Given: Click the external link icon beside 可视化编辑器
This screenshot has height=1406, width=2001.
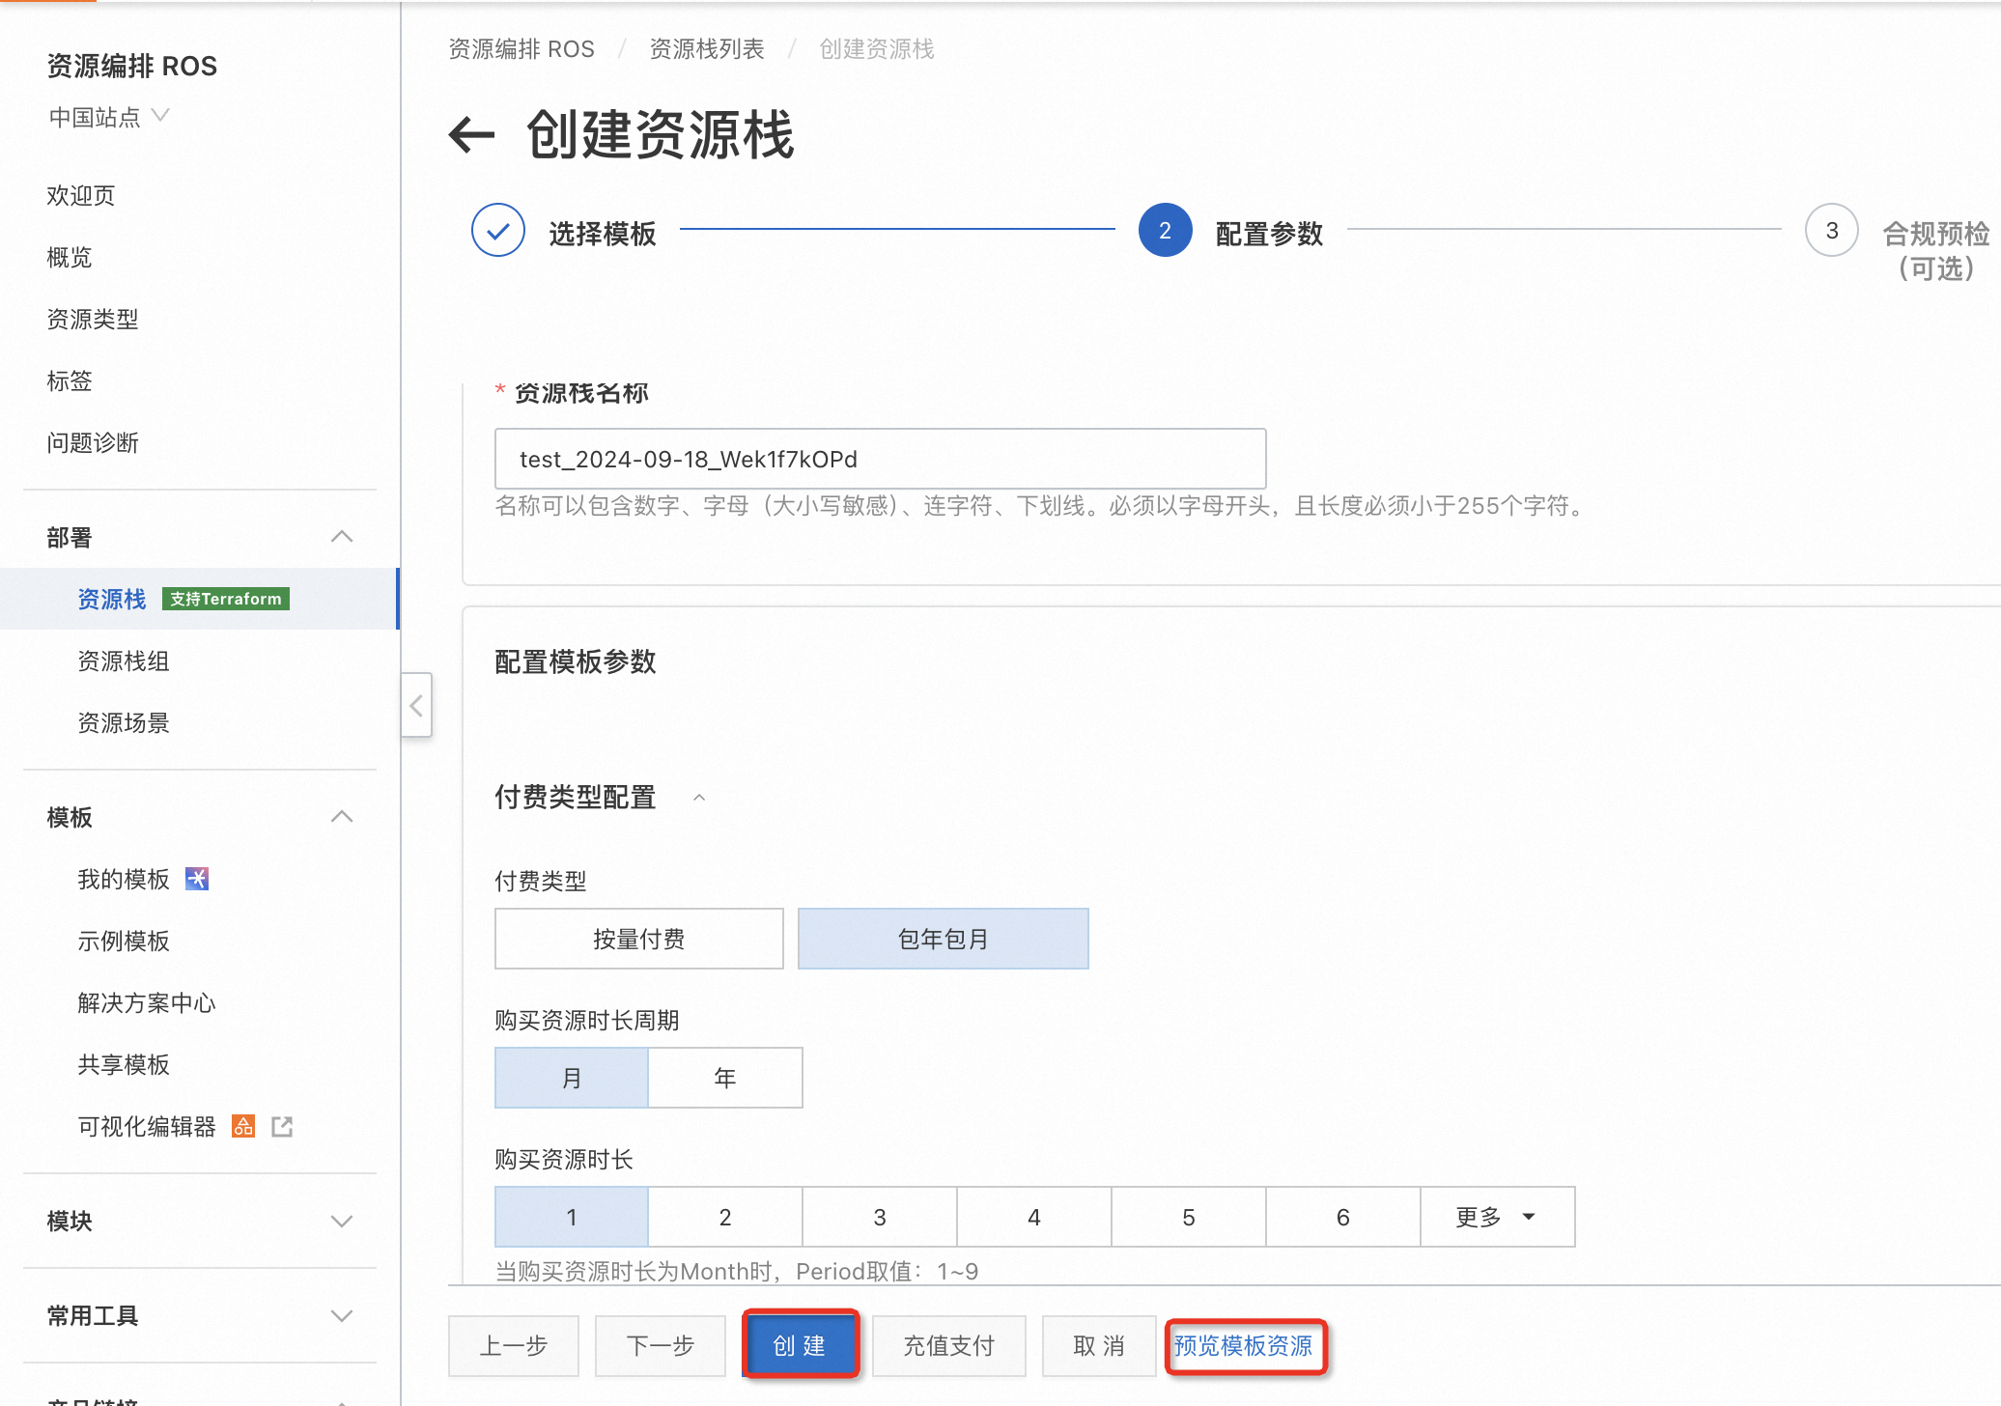Looking at the screenshot, I should [282, 1126].
